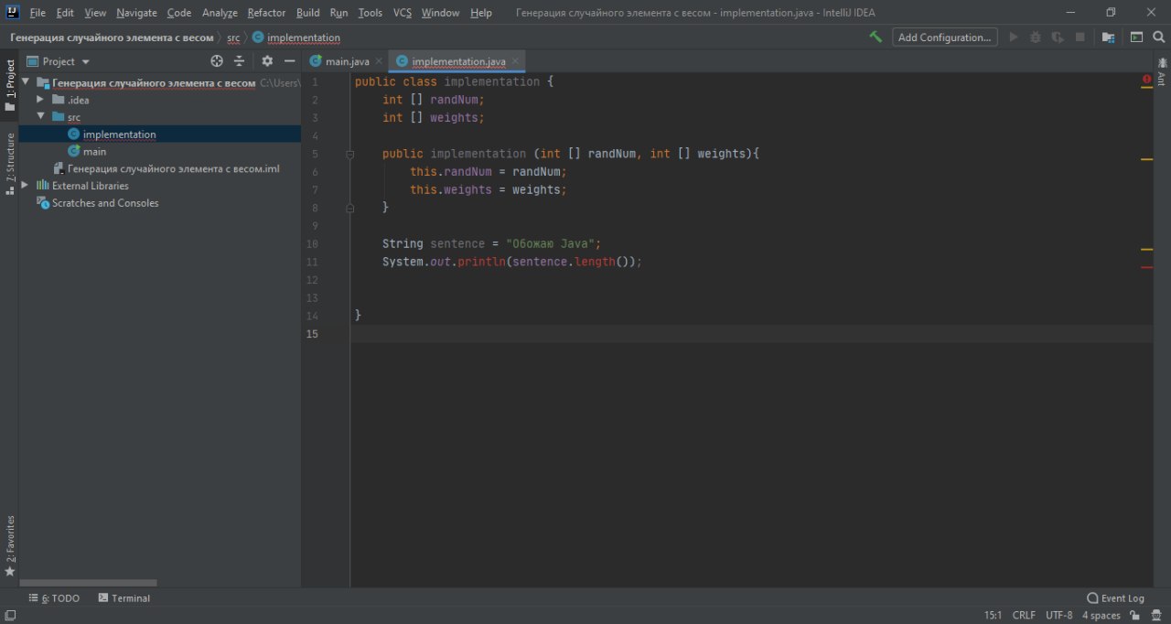Click the Project panel horizontal scrollbar

(x=88, y=583)
